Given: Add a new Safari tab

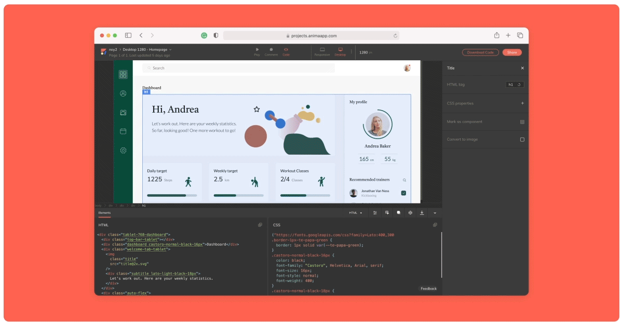Looking at the screenshot, I should click(508, 35).
